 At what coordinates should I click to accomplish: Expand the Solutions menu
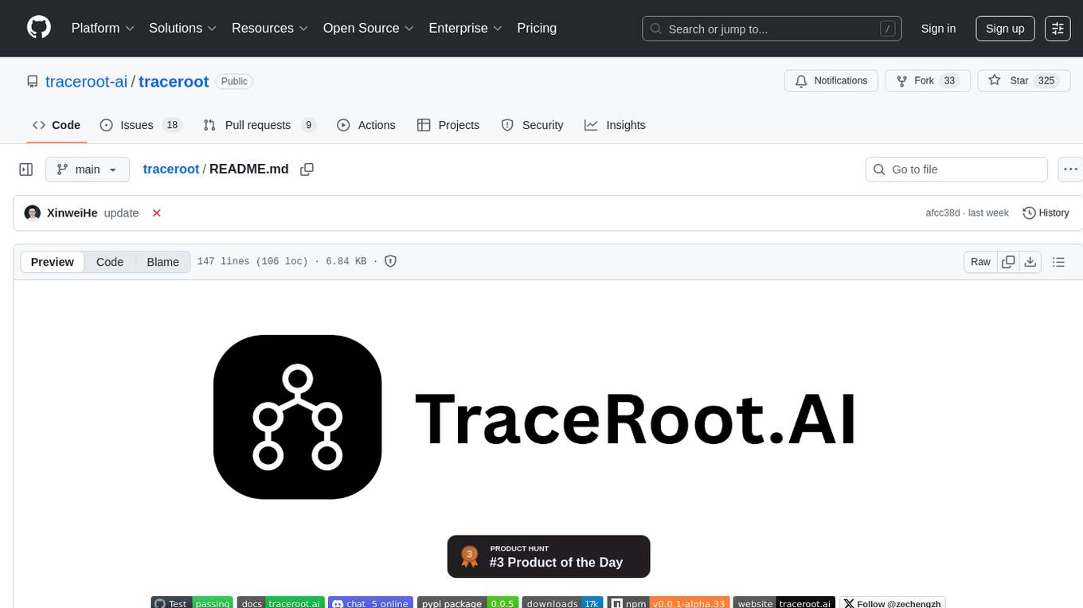[182, 28]
